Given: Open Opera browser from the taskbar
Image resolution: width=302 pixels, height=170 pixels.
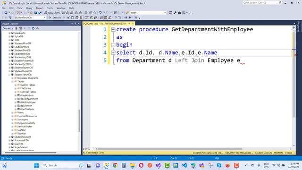Looking at the screenshot, I should tap(141, 165).
